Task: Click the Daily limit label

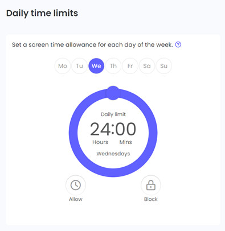Action: tap(113, 114)
